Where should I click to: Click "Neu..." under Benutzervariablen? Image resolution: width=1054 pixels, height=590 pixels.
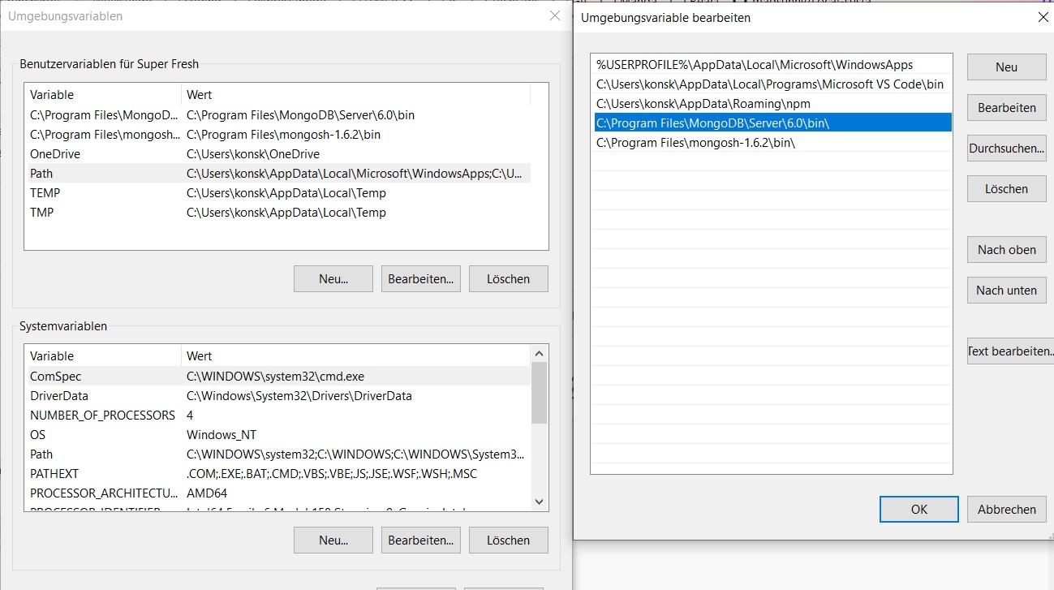pyautogui.click(x=333, y=278)
